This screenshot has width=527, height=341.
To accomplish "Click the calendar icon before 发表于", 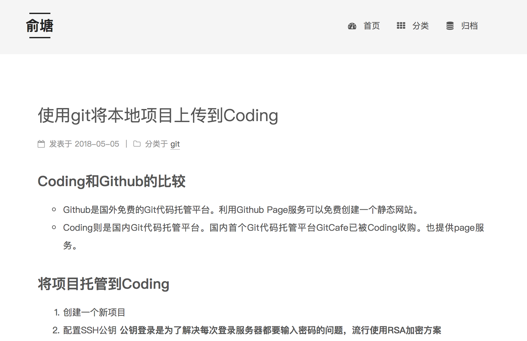I will pyautogui.click(x=41, y=144).
